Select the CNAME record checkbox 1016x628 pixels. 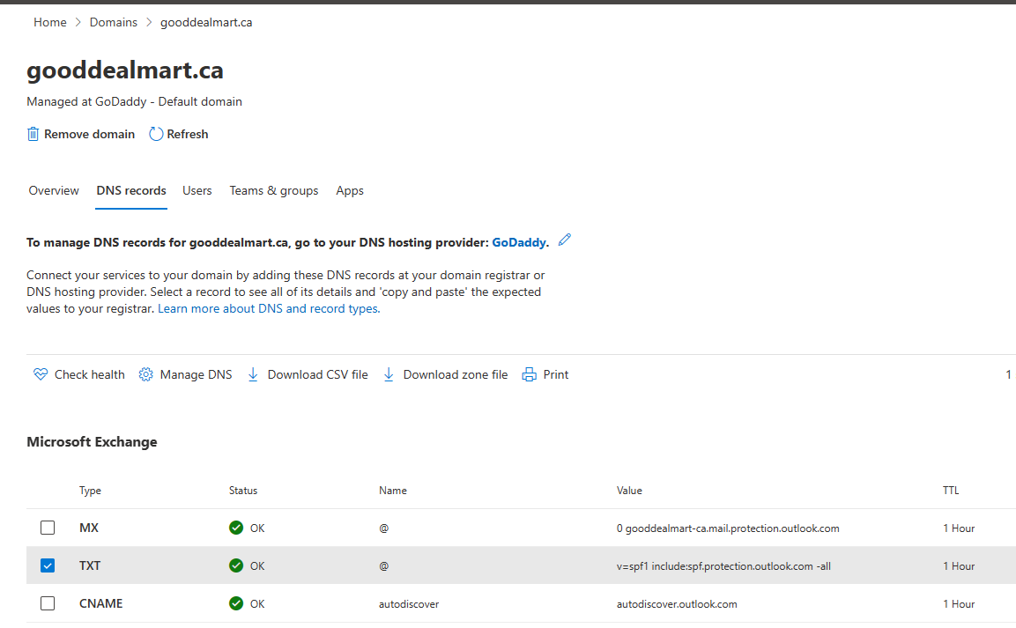coord(48,603)
